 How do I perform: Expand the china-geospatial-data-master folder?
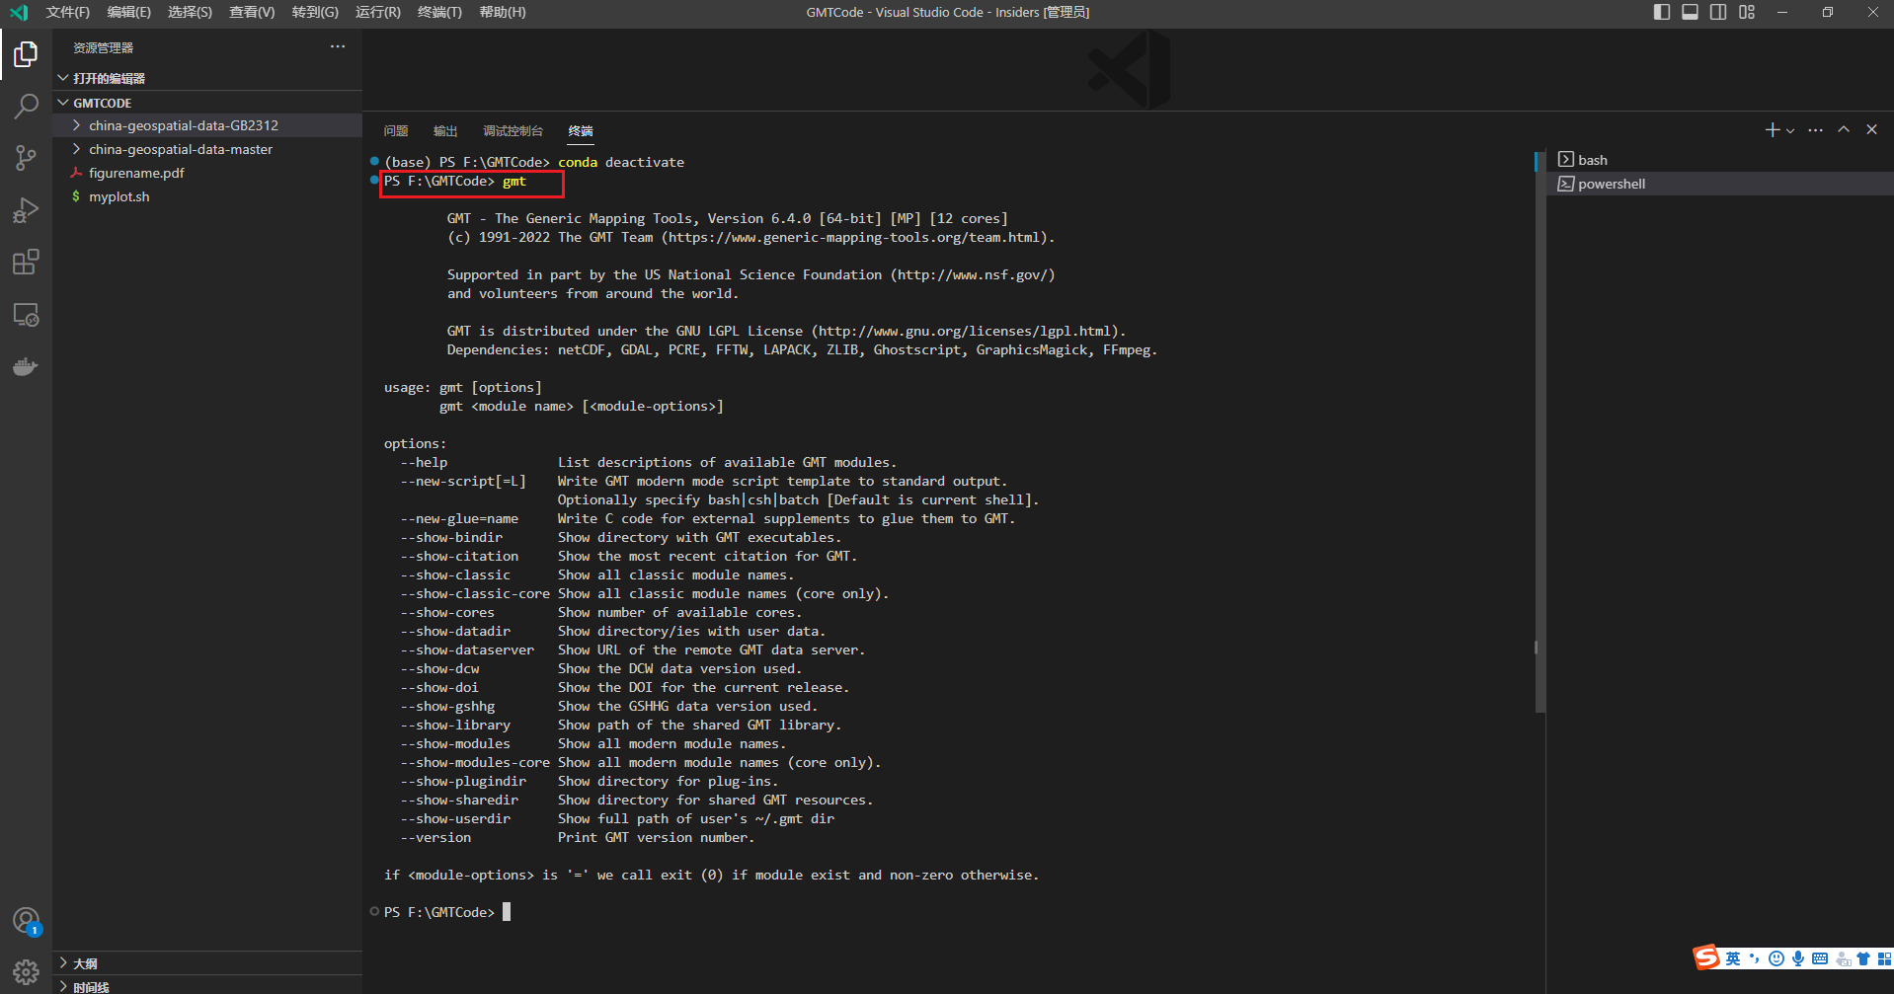[x=207, y=149]
